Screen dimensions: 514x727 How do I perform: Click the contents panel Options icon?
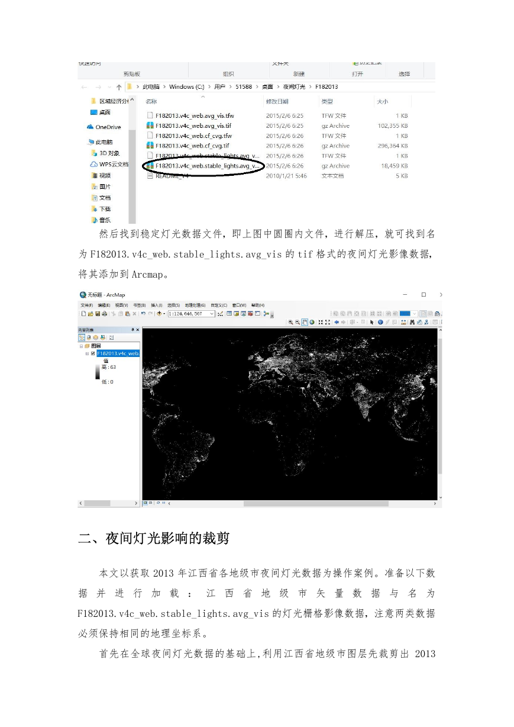click(111, 337)
